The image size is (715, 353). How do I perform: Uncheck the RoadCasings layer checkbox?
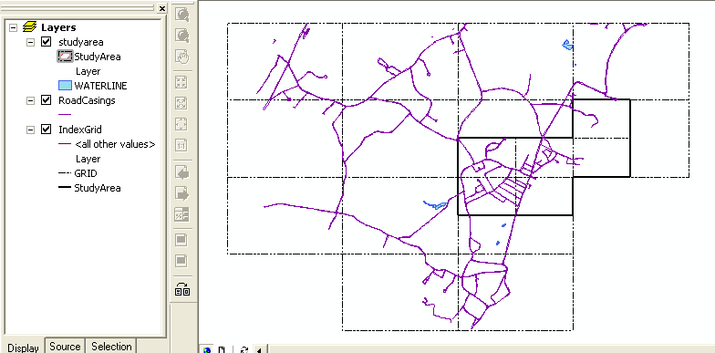(46, 100)
